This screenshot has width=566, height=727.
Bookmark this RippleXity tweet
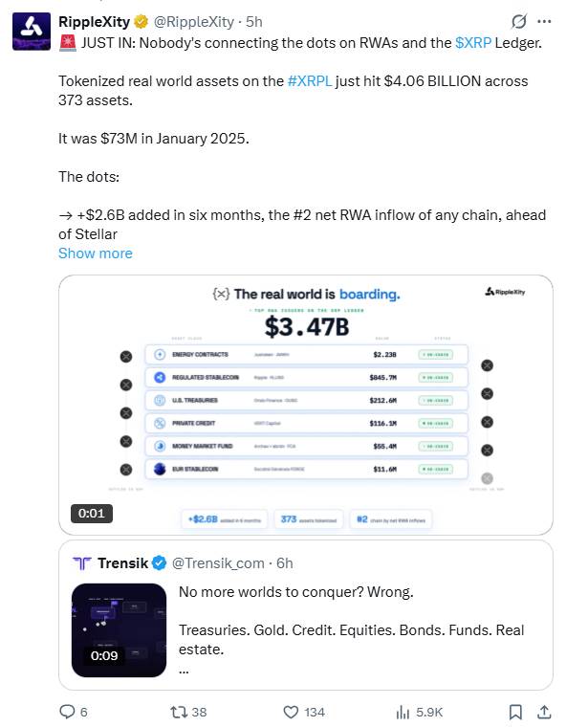515,712
